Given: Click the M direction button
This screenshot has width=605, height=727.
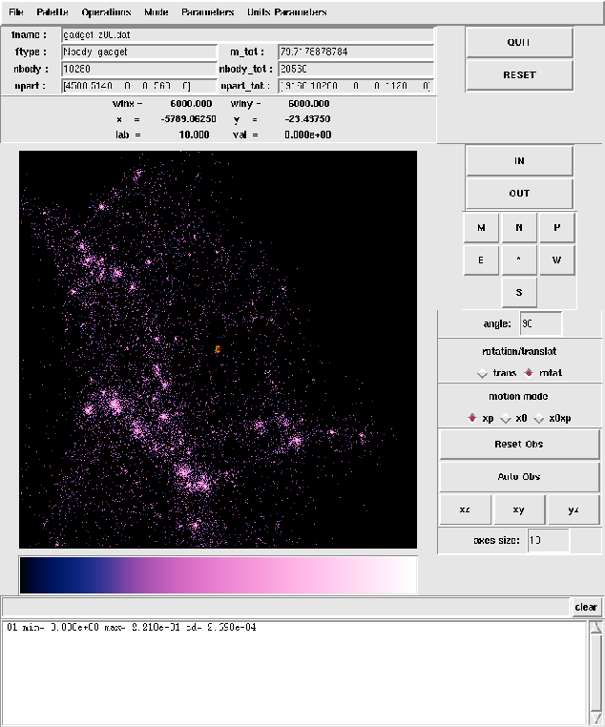Looking at the screenshot, I should click(x=481, y=228).
